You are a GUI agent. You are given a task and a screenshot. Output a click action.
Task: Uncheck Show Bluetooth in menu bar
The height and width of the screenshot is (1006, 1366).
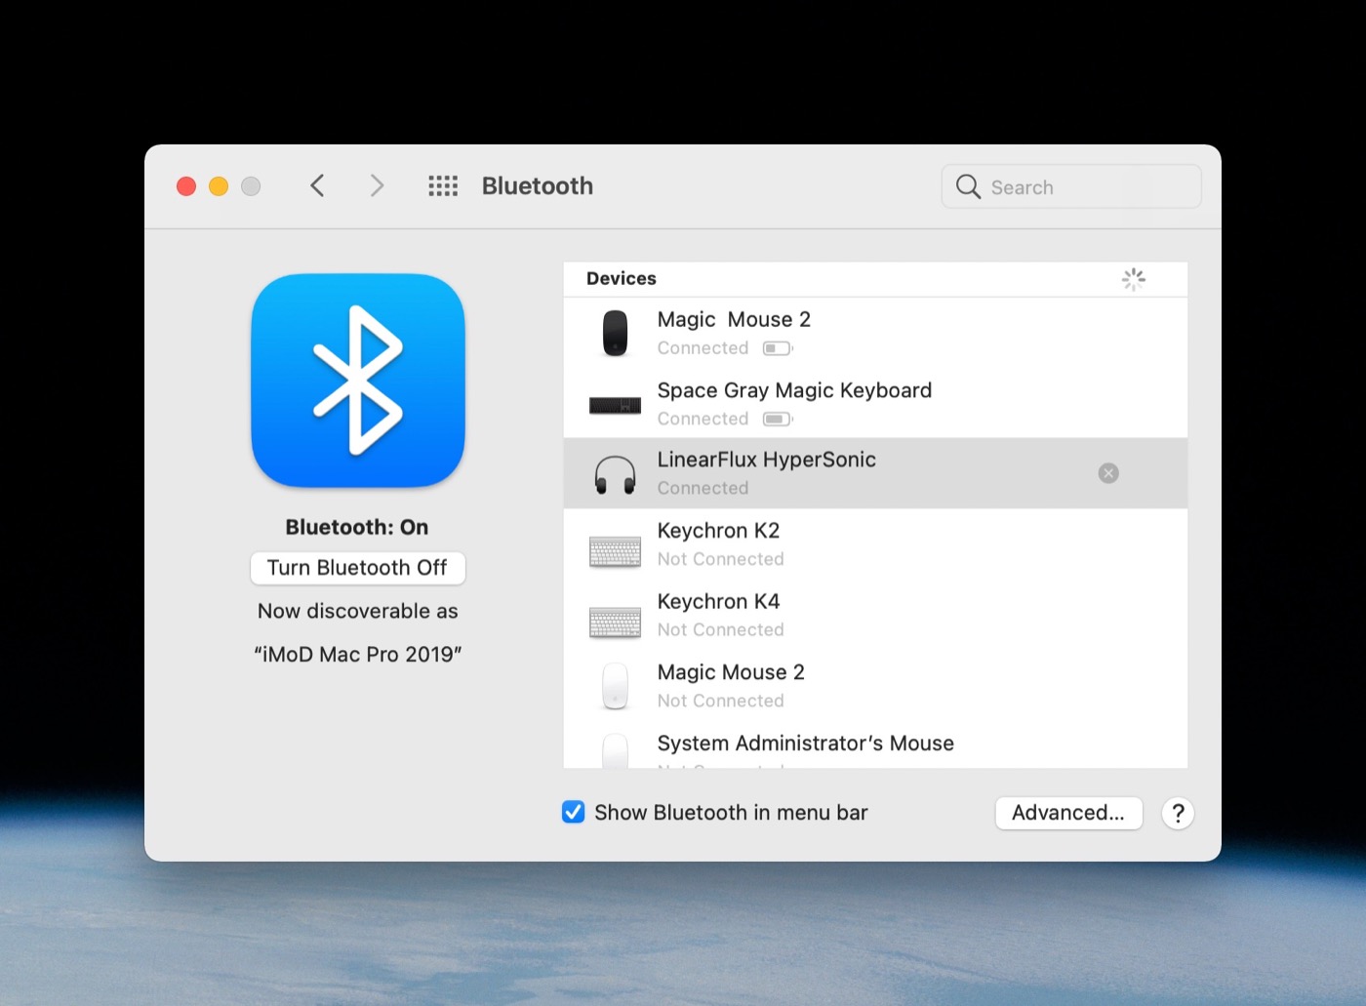[x=574, y=812]
